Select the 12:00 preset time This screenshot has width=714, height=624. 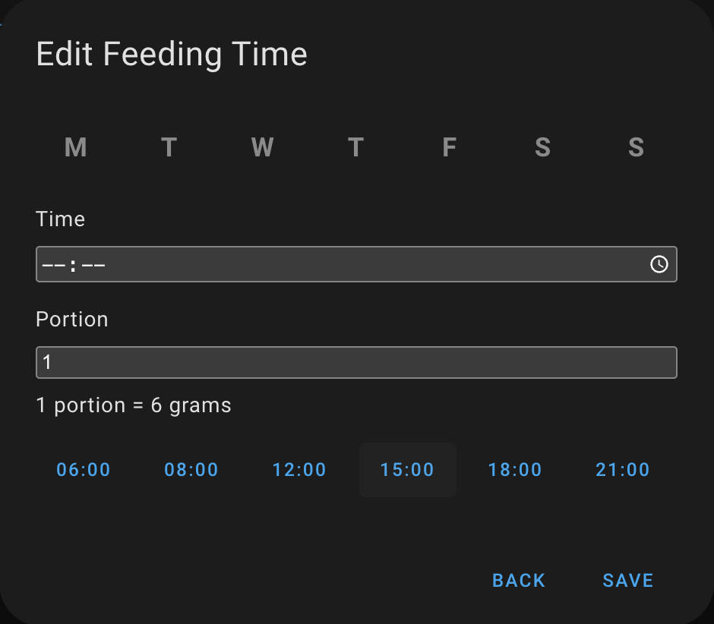pyautogui.click(x=299, y=470)
